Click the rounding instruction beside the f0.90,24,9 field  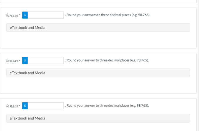(107, 60)
